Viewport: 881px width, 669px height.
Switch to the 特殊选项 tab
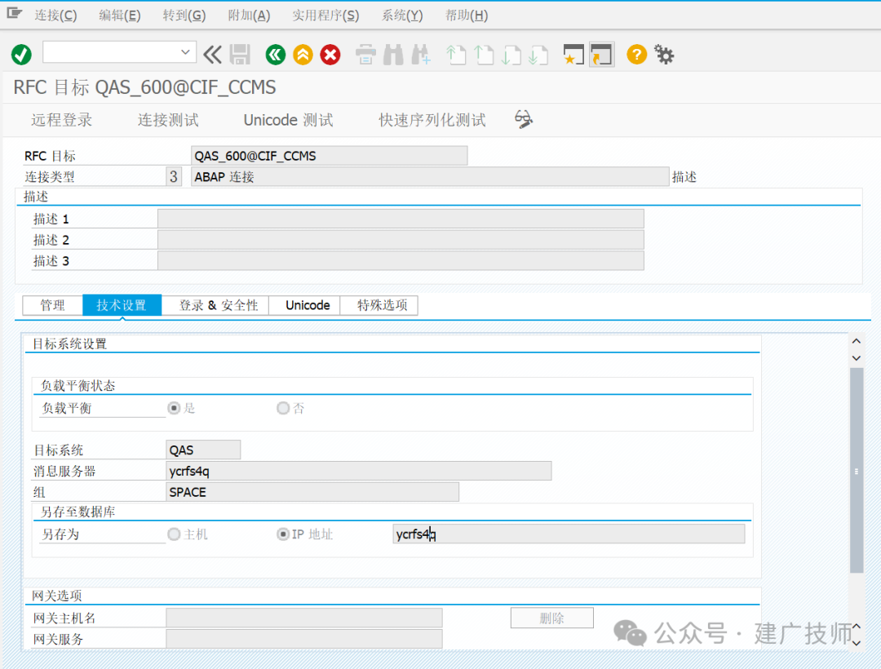point(380,305)
